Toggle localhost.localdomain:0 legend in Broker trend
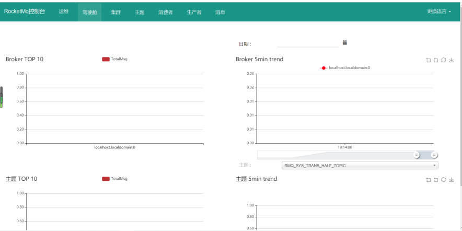Viewport: 462px width, 231px height. [x=345, y=68]
